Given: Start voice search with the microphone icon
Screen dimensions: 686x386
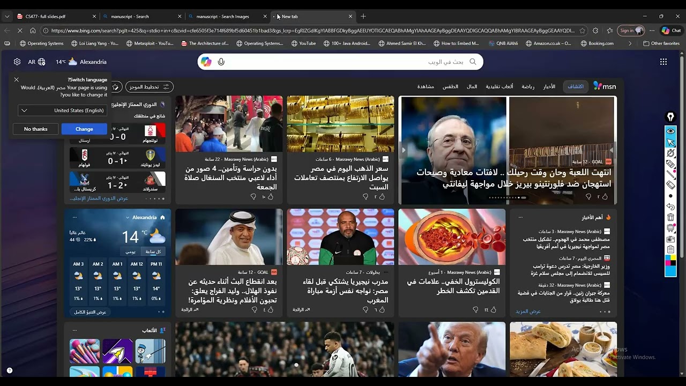Looking at the screenshot, I should tap(221, 62).
